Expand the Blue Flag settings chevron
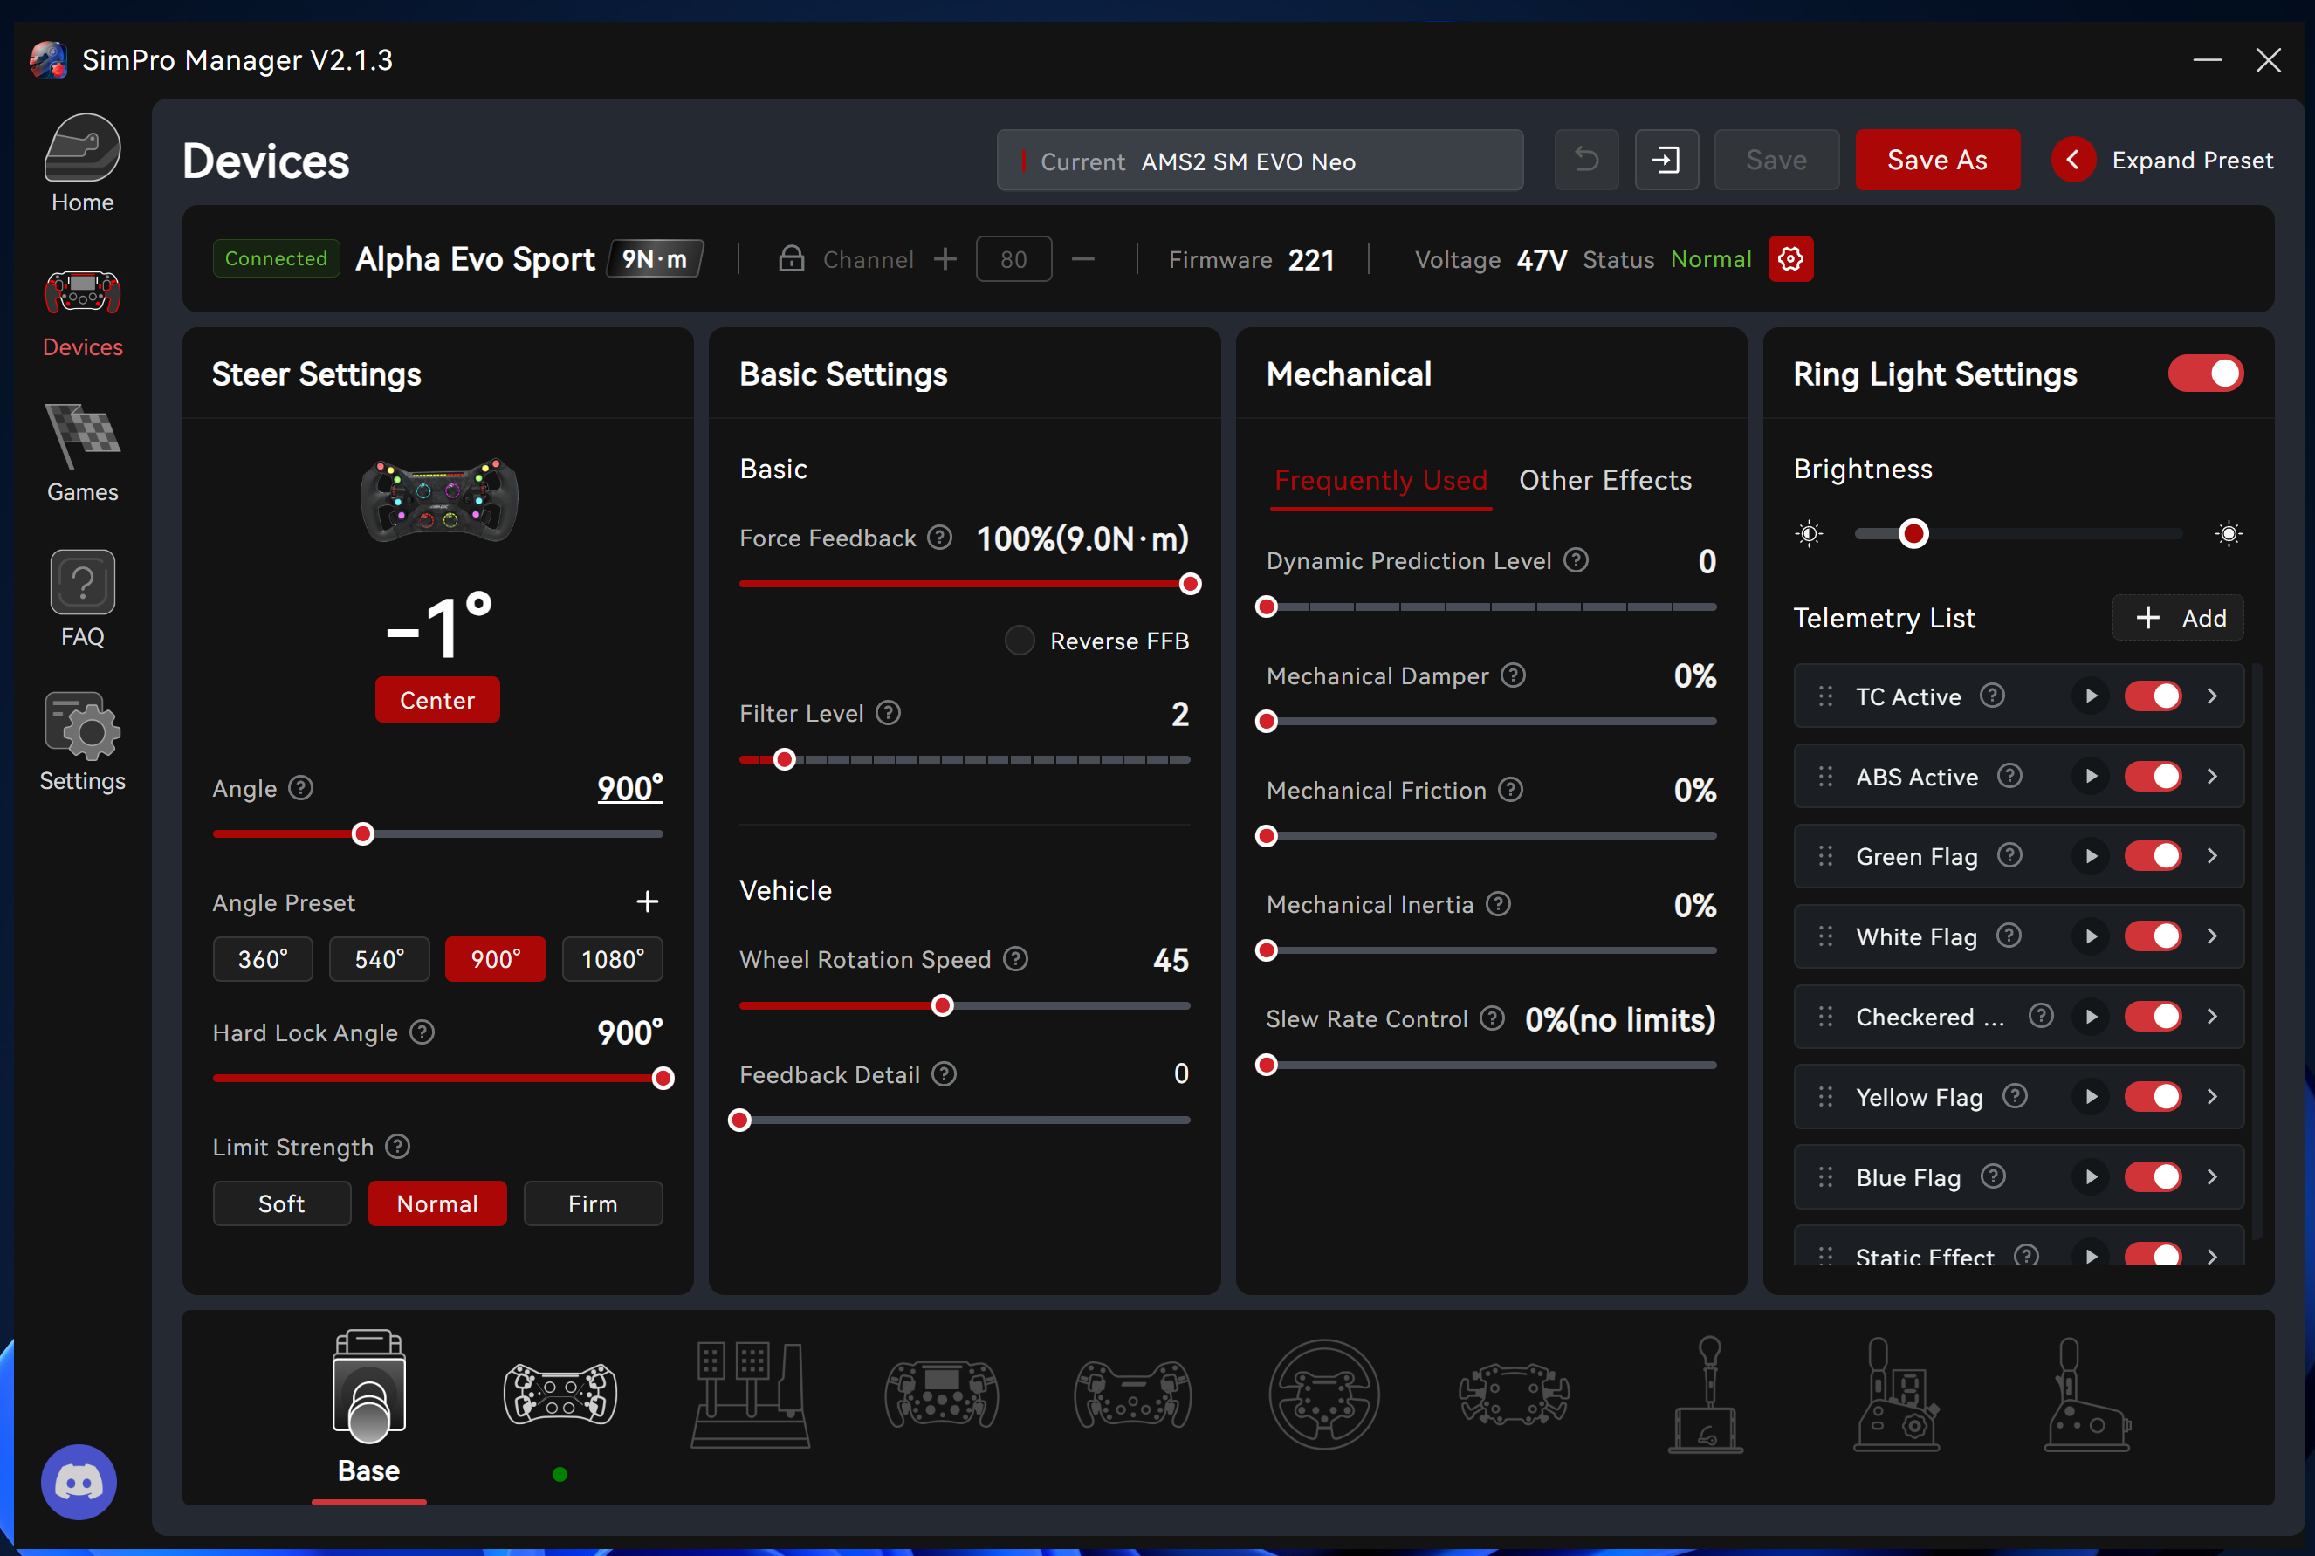The image size is (2315, 1556). (x=2212, y=1177)
